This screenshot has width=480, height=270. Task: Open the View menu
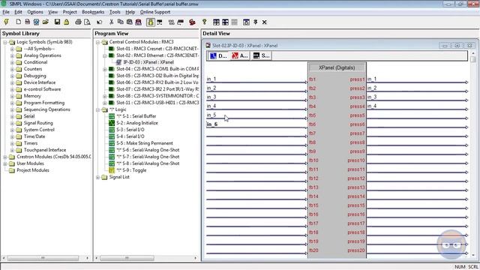[x=52, y=12]
